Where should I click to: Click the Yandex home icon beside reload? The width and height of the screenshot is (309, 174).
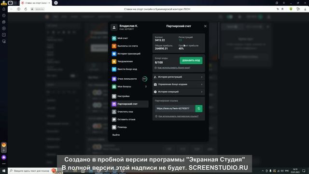coord(18,9)
